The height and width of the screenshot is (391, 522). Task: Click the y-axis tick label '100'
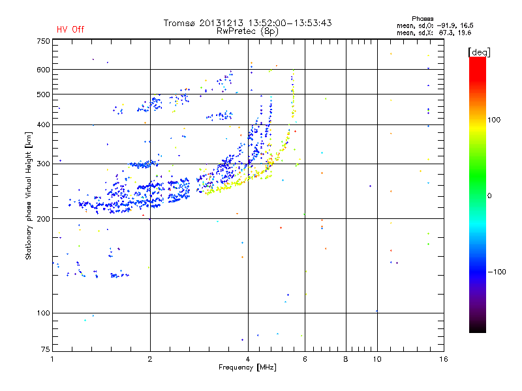43,313
